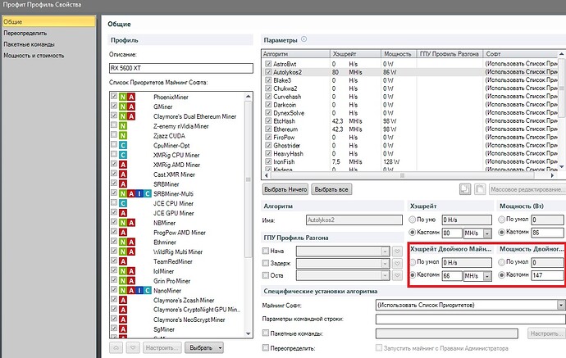Select Кастомн radio under Хэшрейт Двойного Майн

pyautogui.click(x=413, y=274)
